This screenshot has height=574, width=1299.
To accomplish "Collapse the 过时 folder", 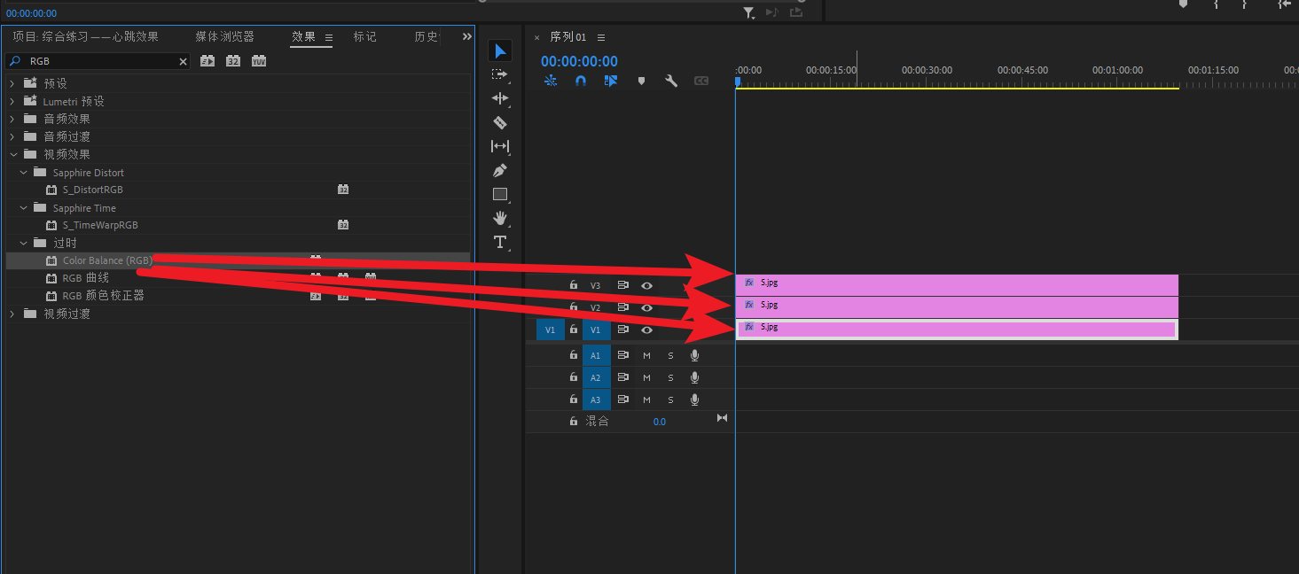I will click(24, 243).
